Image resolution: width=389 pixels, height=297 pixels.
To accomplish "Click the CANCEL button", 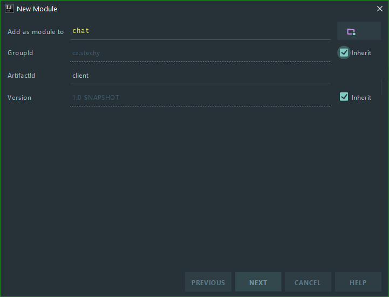I will coord(308,282).
